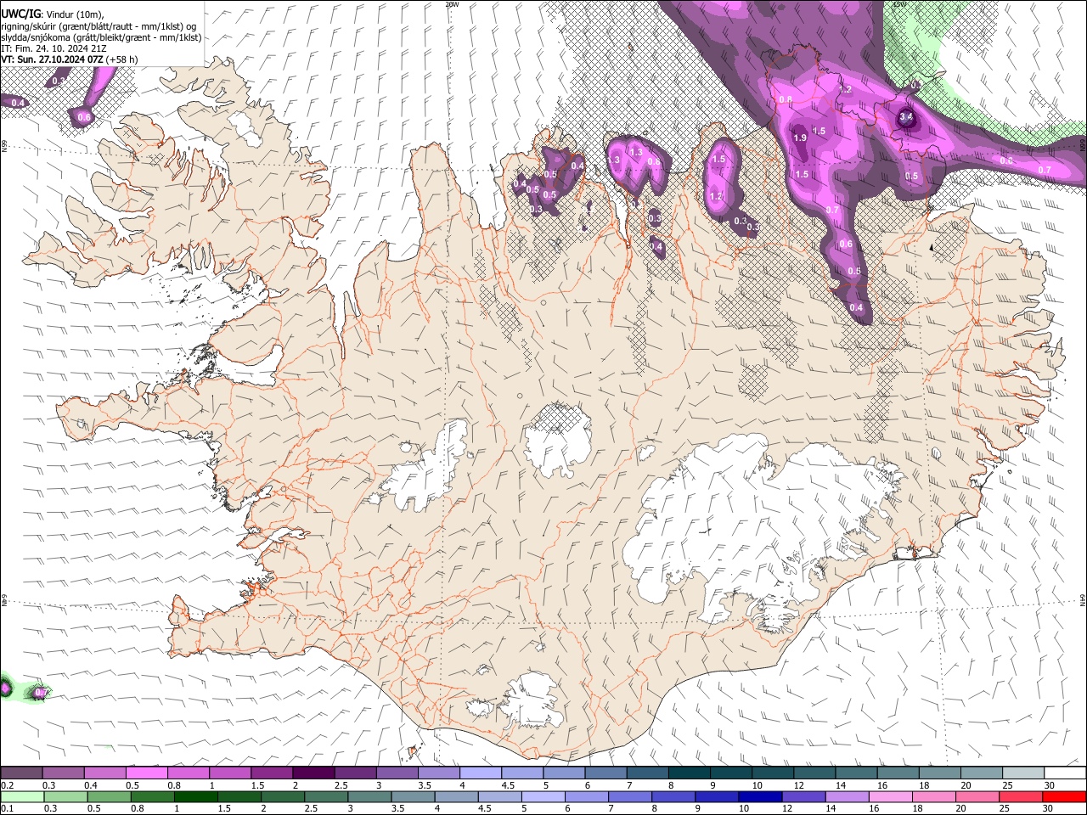Click the '1.9' snowfall value on the map
The image size is (1087, 815).
coord(800,138)
